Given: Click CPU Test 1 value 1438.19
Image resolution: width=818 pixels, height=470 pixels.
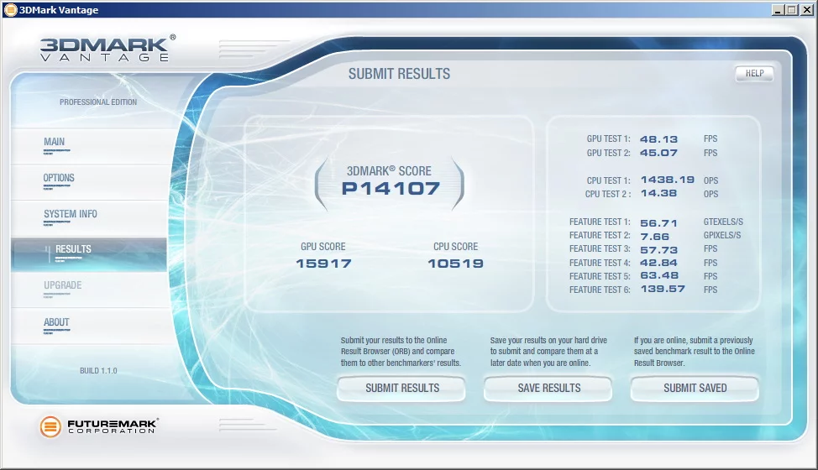Looking at the screenshot, I should [x=667, y=180].
